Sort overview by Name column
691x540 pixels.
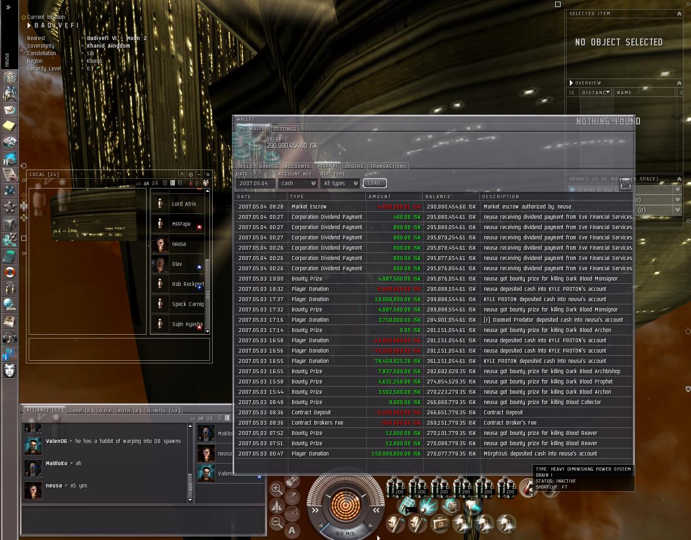[646, 93]
